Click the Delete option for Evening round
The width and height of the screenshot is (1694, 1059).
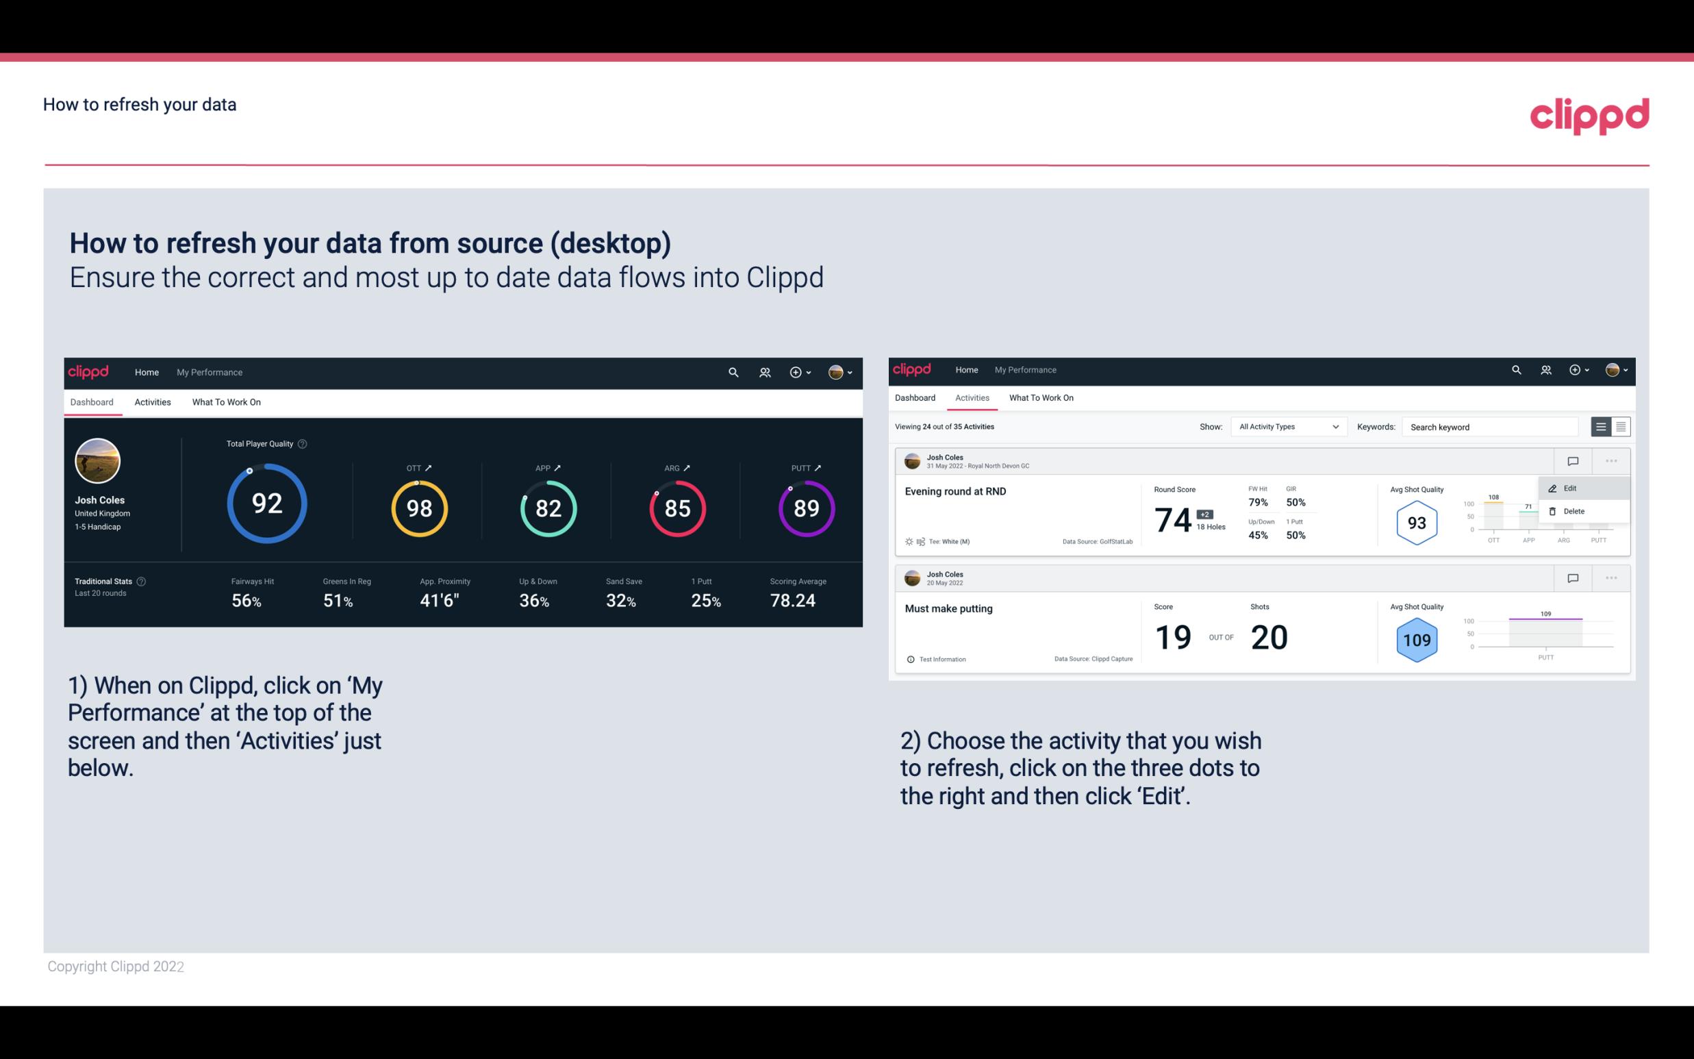click(1571, 511)
